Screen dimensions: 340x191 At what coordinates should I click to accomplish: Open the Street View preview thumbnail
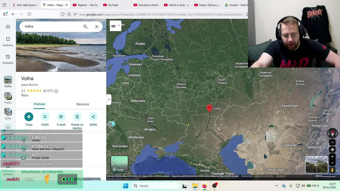click(316, 164)
